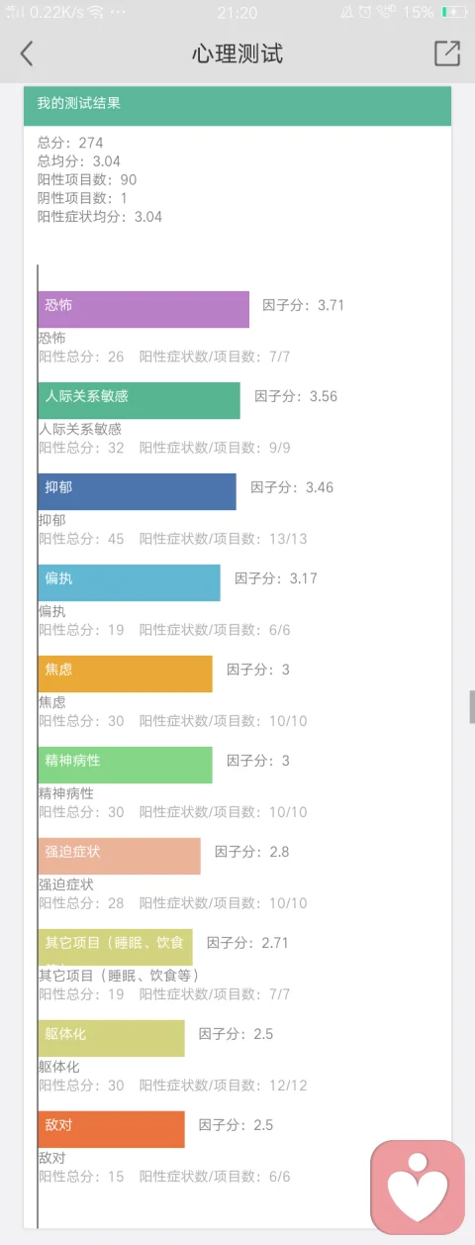Select the purple 恐怖 bar
Image resolution: width=475 pixels, height=1245 pixels.
(x=143, y=309)
